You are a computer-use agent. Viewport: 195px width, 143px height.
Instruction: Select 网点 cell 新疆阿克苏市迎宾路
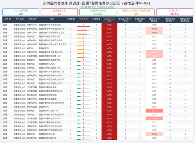click(x=48, y=95)
